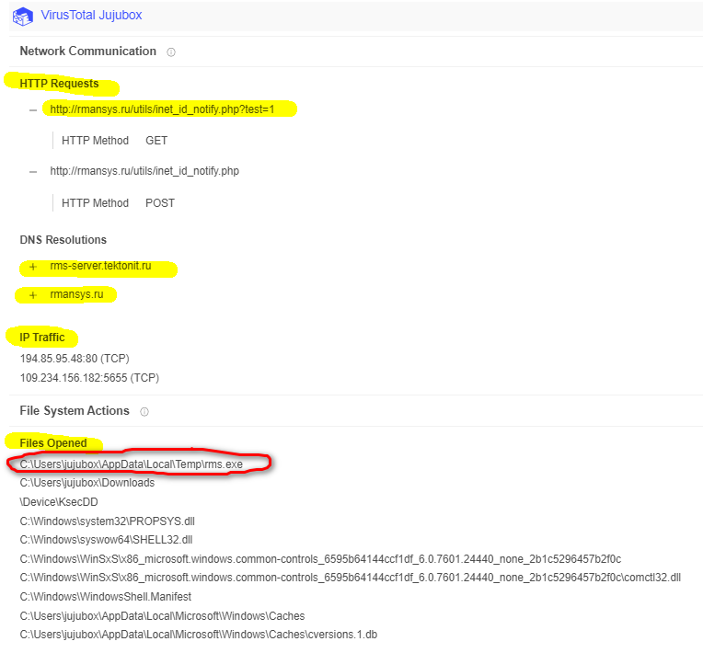Click the Network Communication section heading

88,52
